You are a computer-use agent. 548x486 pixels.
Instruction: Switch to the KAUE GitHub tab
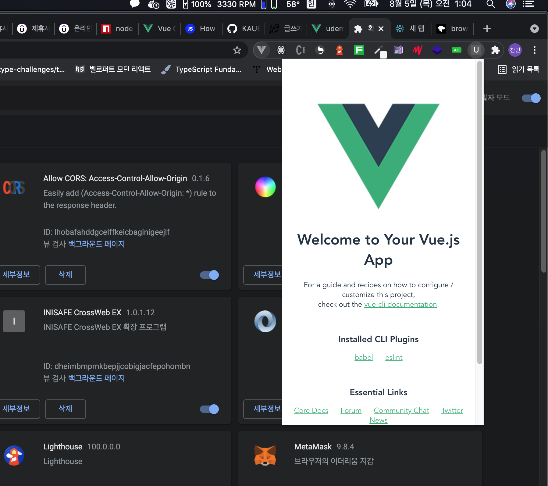coord(244,29)
